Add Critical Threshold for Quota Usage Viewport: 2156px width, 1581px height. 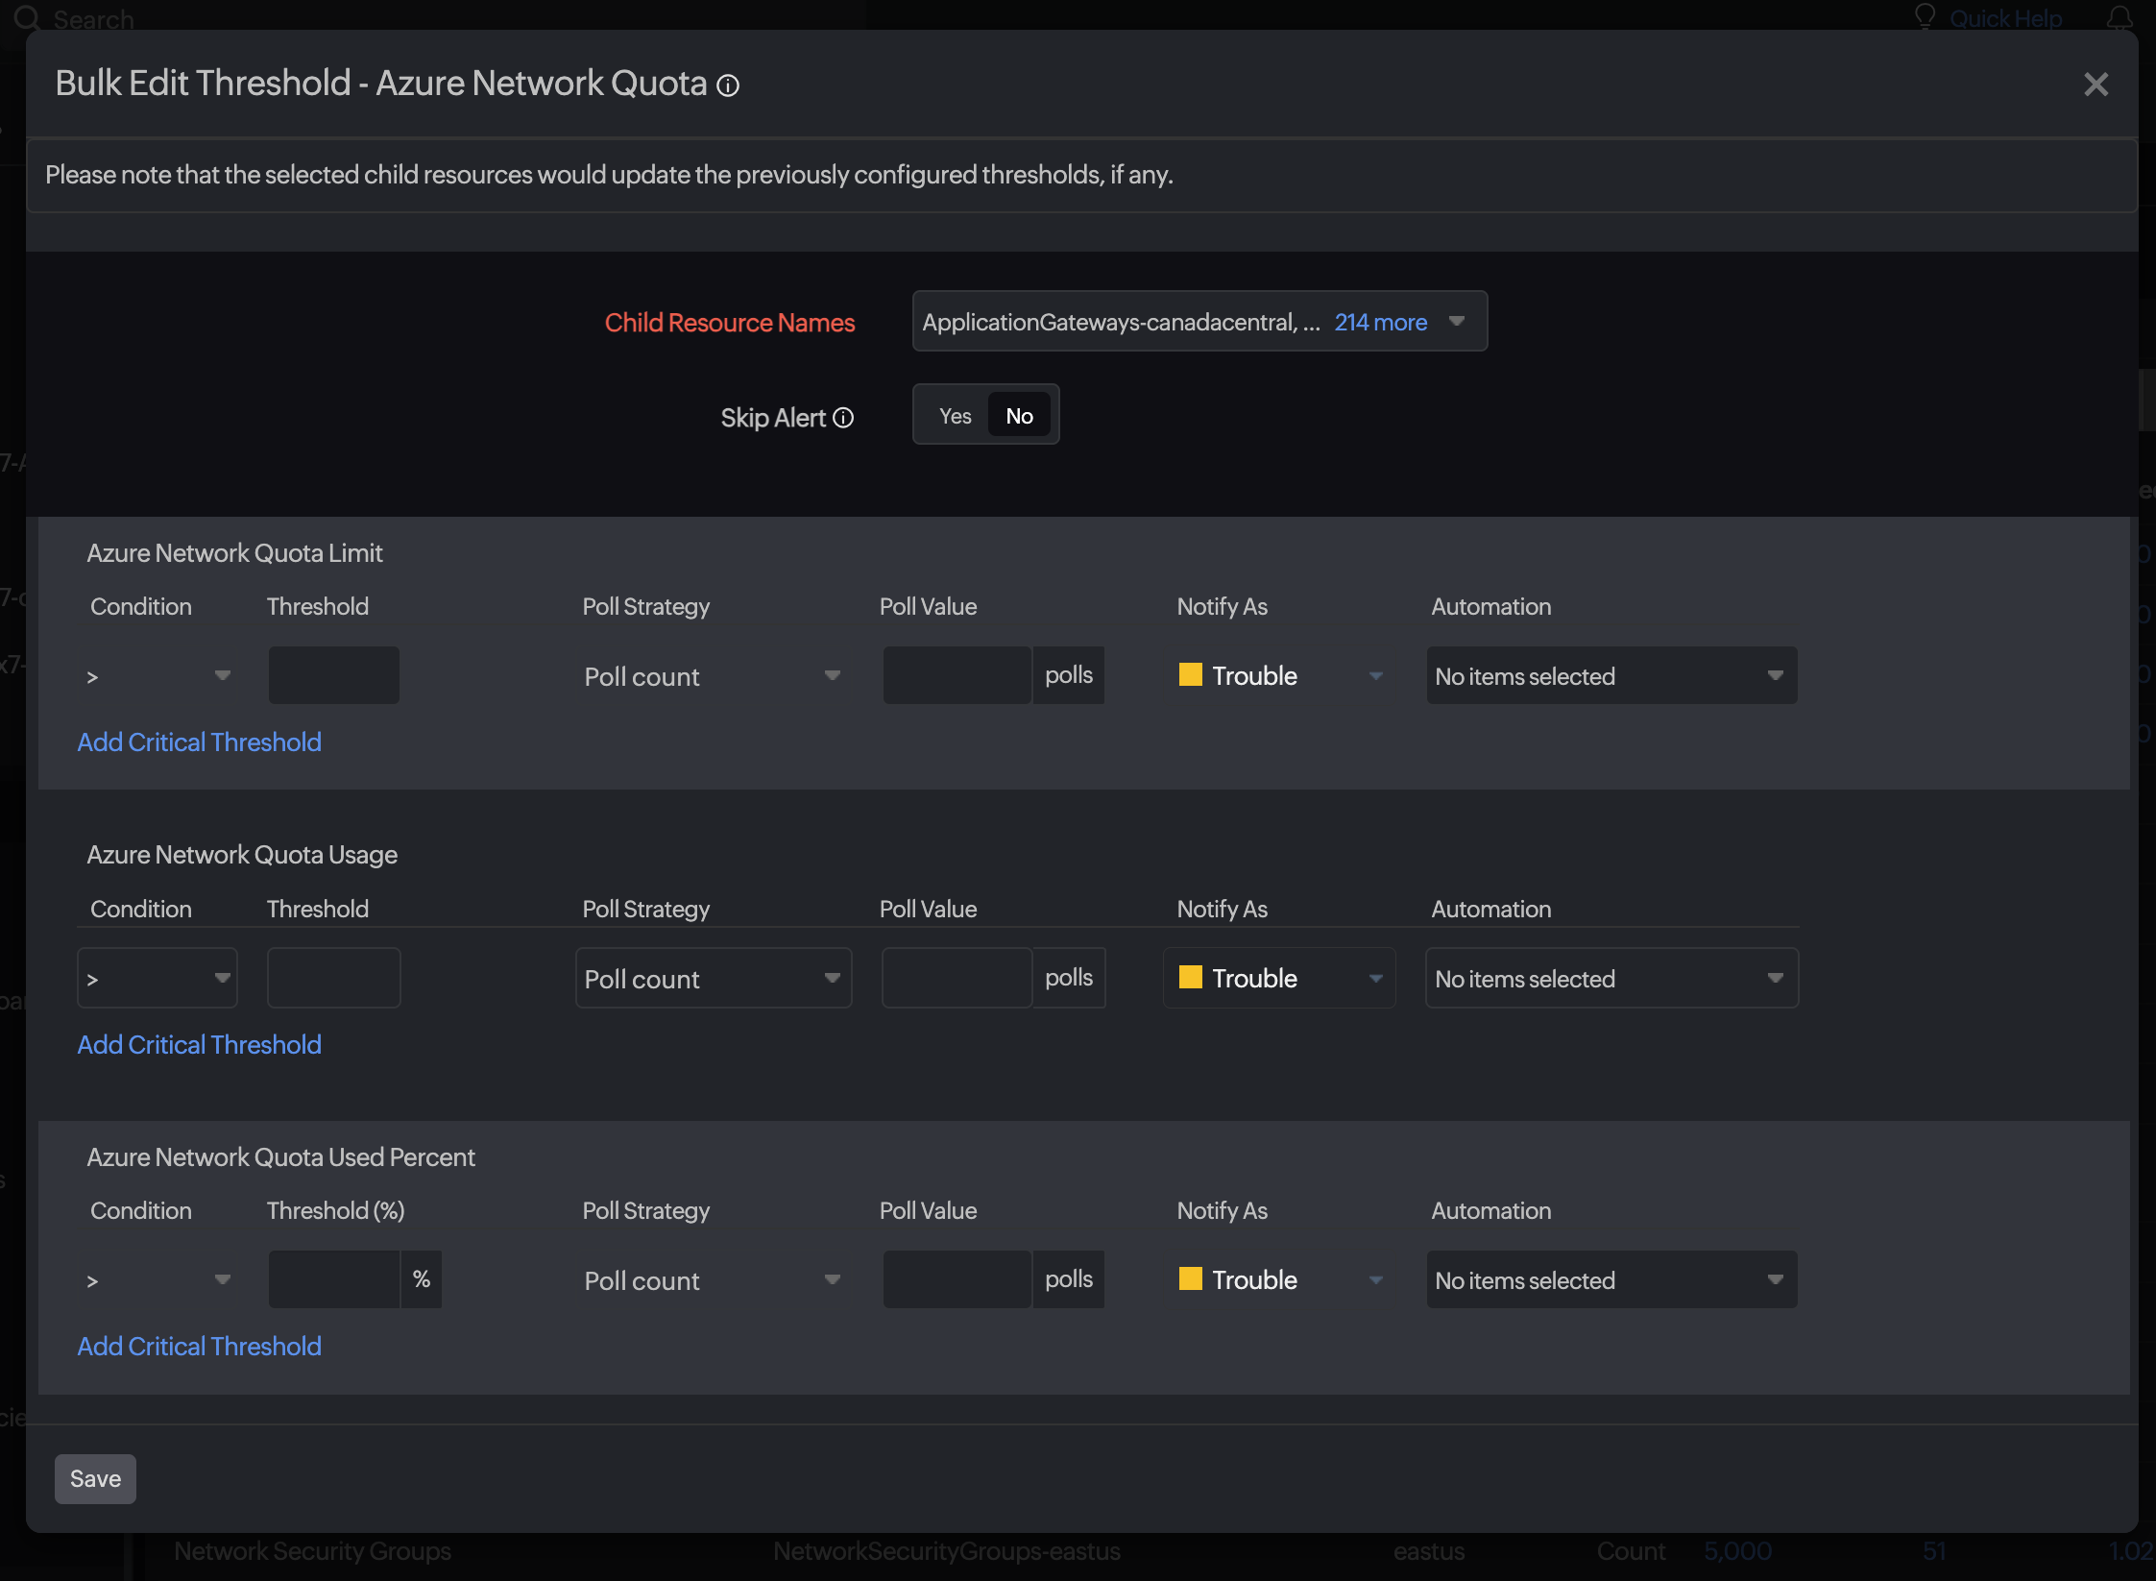199,1044
